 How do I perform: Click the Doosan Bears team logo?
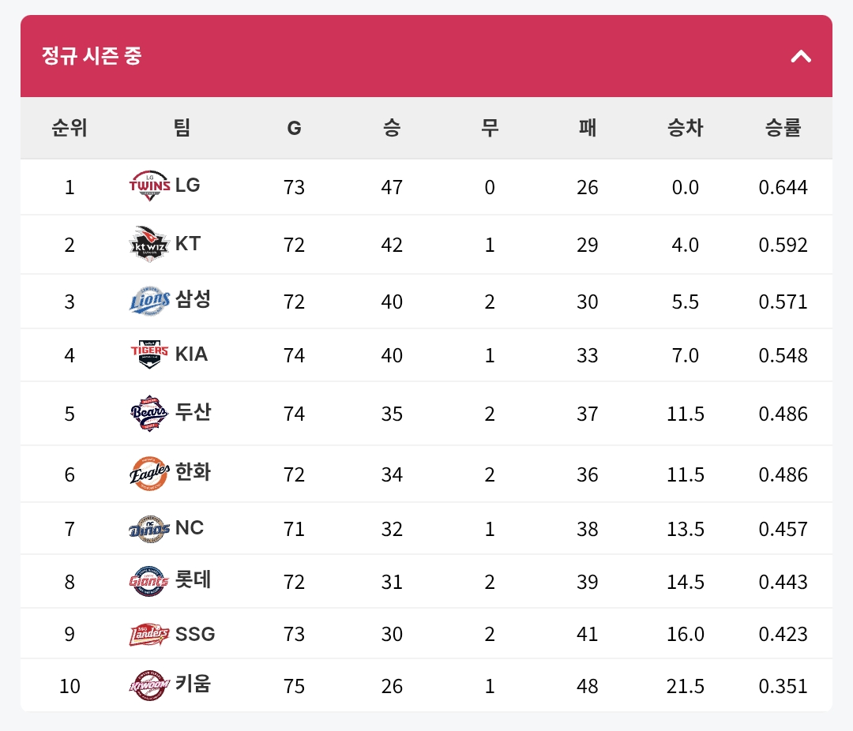click(149, 414)
